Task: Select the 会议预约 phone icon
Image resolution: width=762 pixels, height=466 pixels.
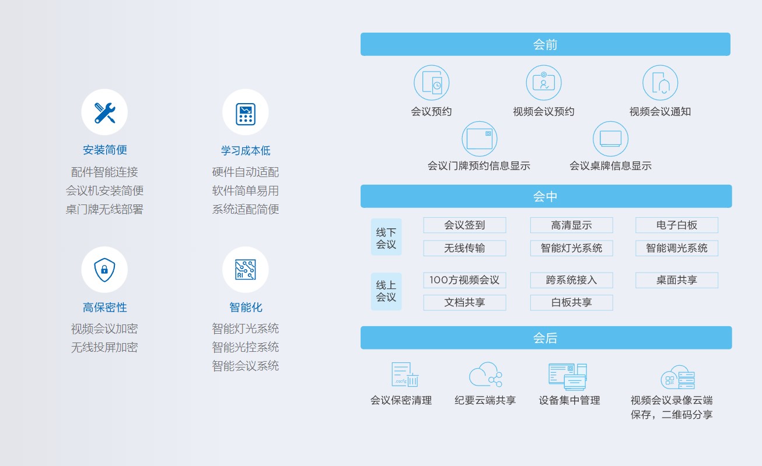Action: (432, 82)
